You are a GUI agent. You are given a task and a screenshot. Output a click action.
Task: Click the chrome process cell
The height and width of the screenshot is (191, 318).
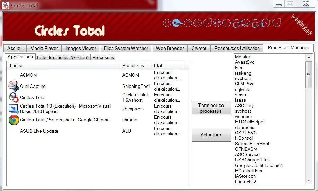(130, 120)
